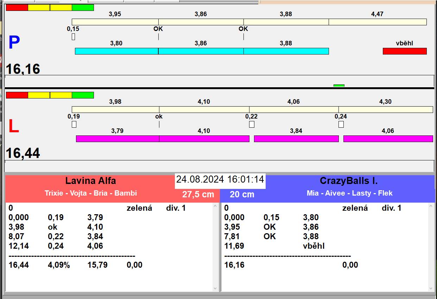Click div. 1 in the CrazyBalls results list
Viewport: 437px width, 299px height.
(392, 208)
